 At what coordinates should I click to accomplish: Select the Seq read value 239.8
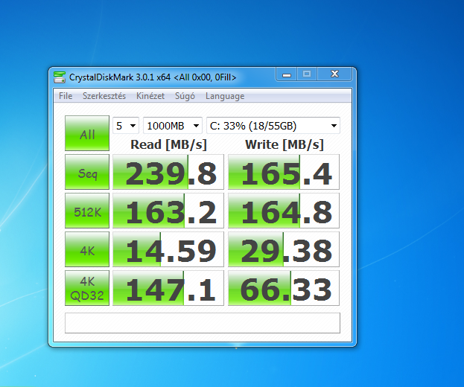click(x=168, y=172)
